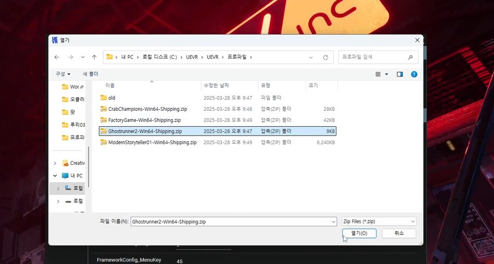Screen dimensions: 494x264
Task: Click the 프로파일 검색 search field
Action: point(373,57)
